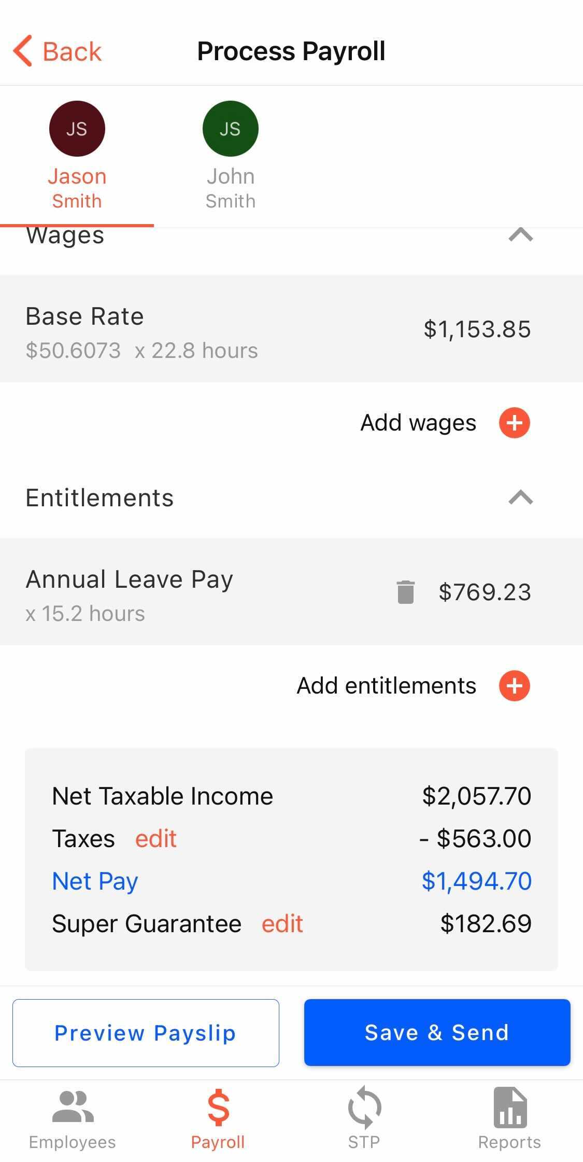Tap the plus icon beside Add entitlements
The width and height of the screenshot is (583, 1162).
click(514, 686)
